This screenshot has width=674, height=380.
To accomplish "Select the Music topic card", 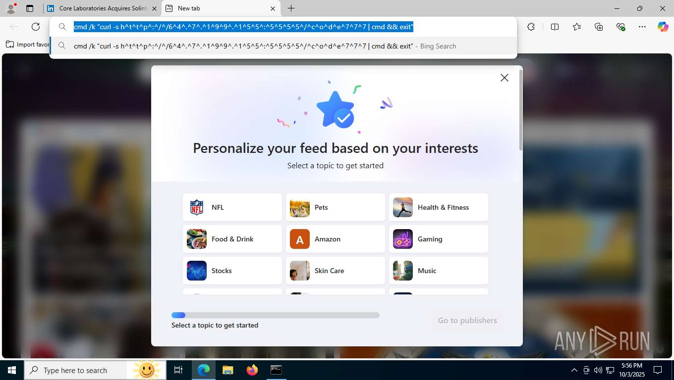I will coord(439,271).
